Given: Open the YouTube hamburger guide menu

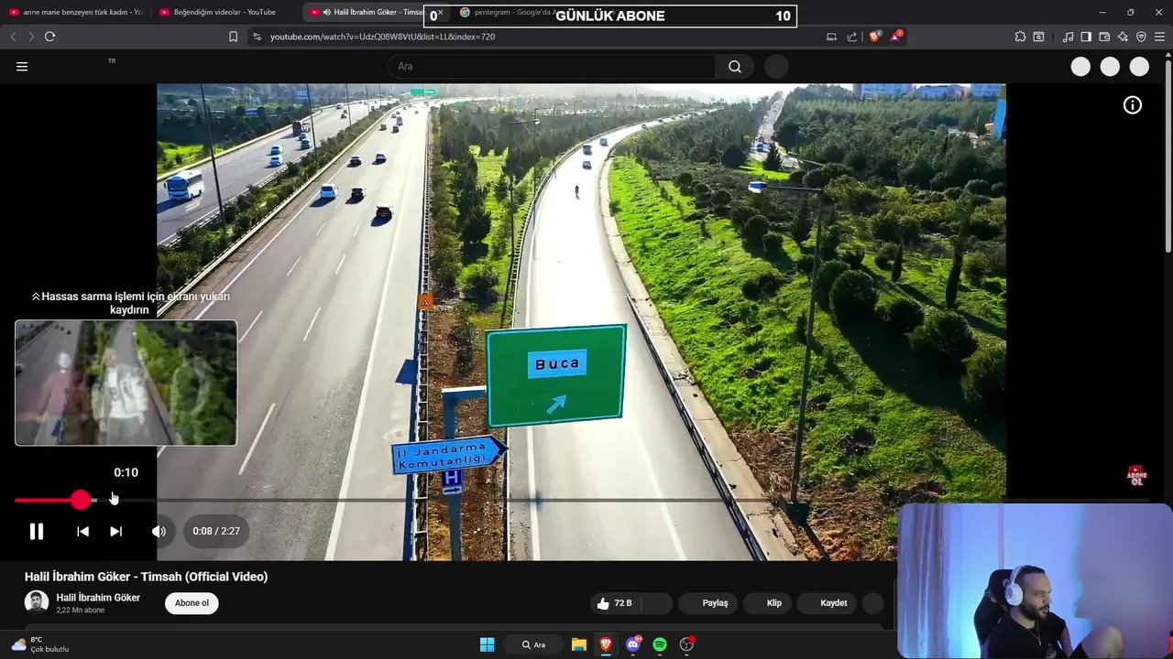Looking at the screenshot, I should pyautogui.click(x=22, y=66).
